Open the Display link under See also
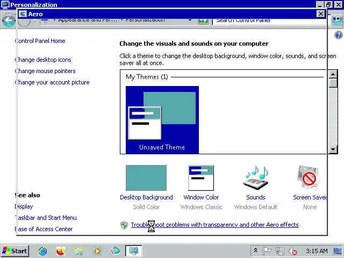The width and height of the screenshot is (344, 258). 24,206
